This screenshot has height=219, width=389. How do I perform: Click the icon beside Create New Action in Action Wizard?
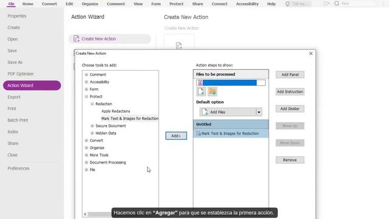76,39
